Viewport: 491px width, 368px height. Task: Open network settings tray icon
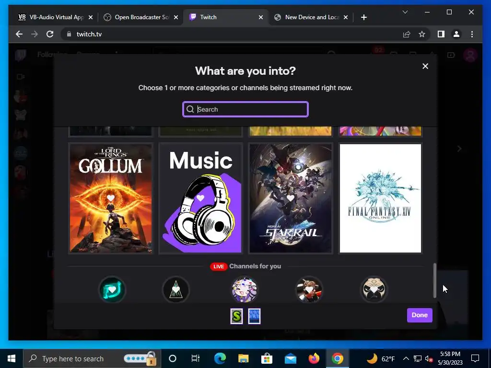click(418, 358)
